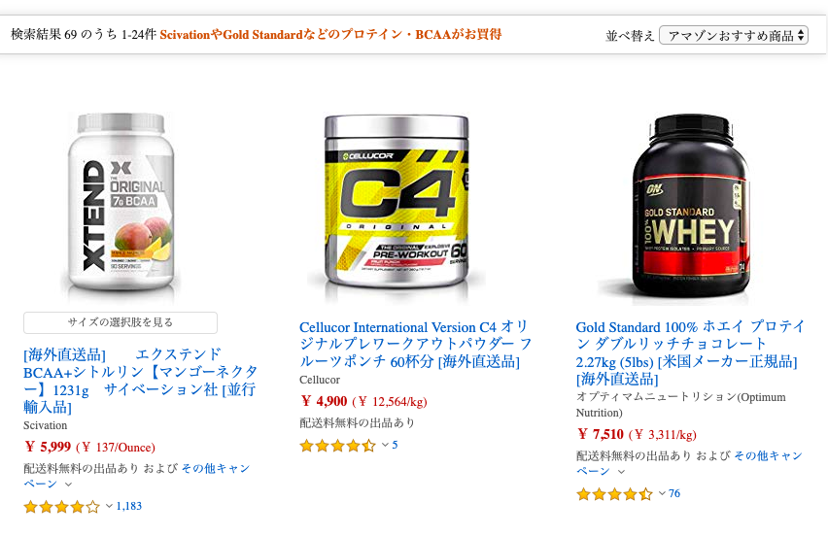Image resolution: width=828 pixels, height=535 pixels.
Task: Click the star rating icons under XTEND product
Action: [x=62, y=507]
